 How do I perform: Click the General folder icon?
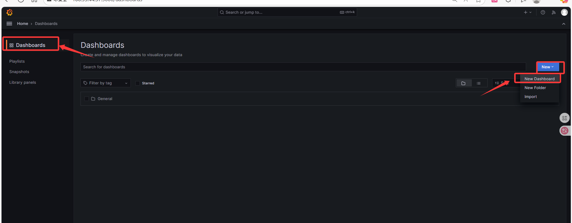tap(93, 99)
